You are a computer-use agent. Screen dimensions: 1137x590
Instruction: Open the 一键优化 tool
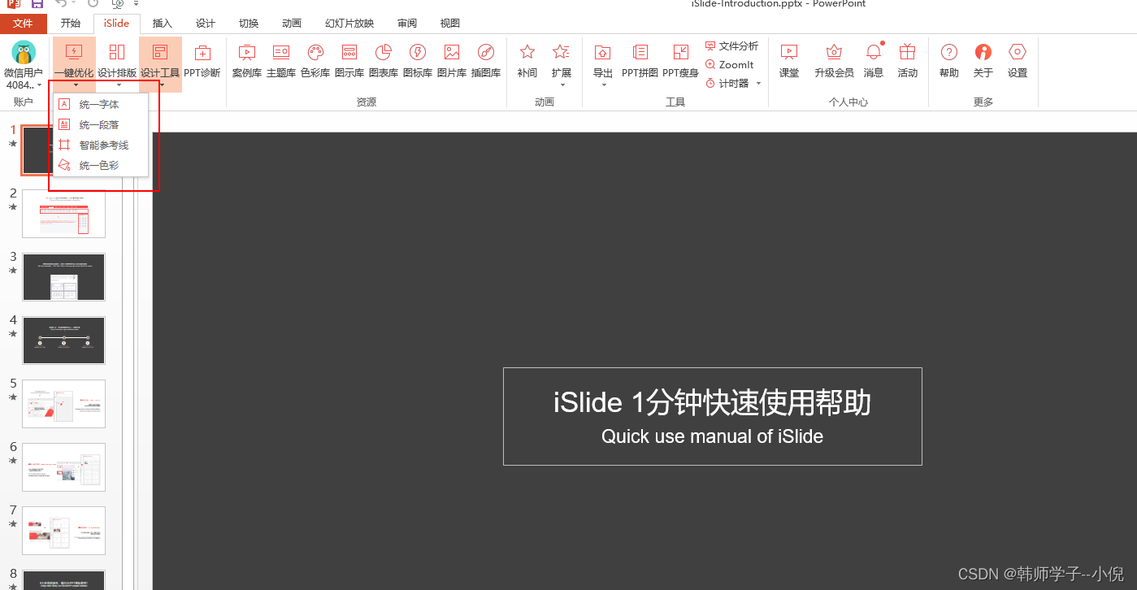coord(74,61)
